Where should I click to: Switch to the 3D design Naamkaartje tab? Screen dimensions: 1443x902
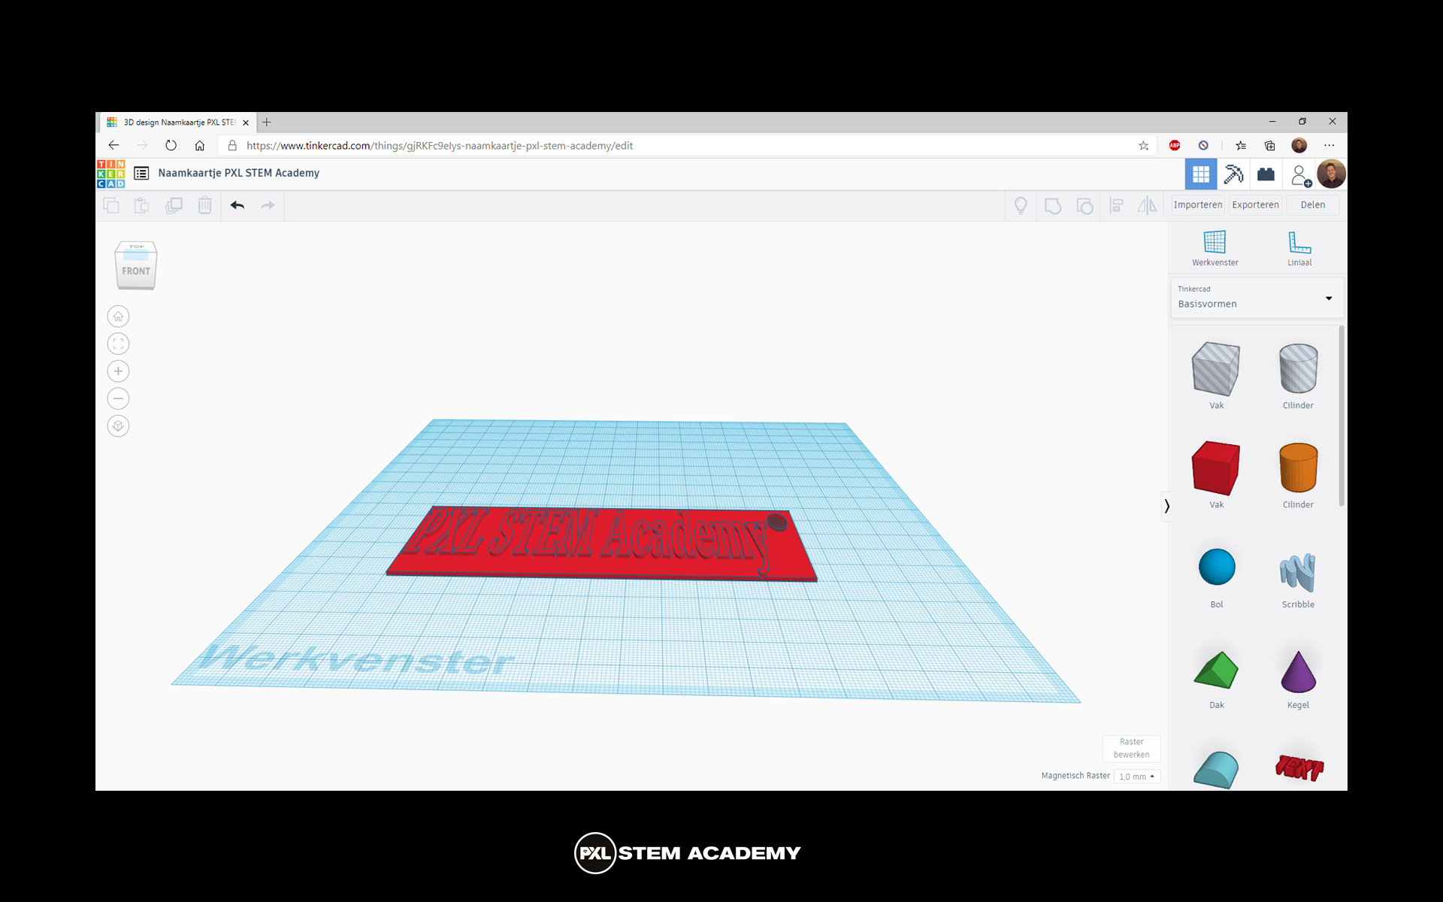tap(178, 122)
